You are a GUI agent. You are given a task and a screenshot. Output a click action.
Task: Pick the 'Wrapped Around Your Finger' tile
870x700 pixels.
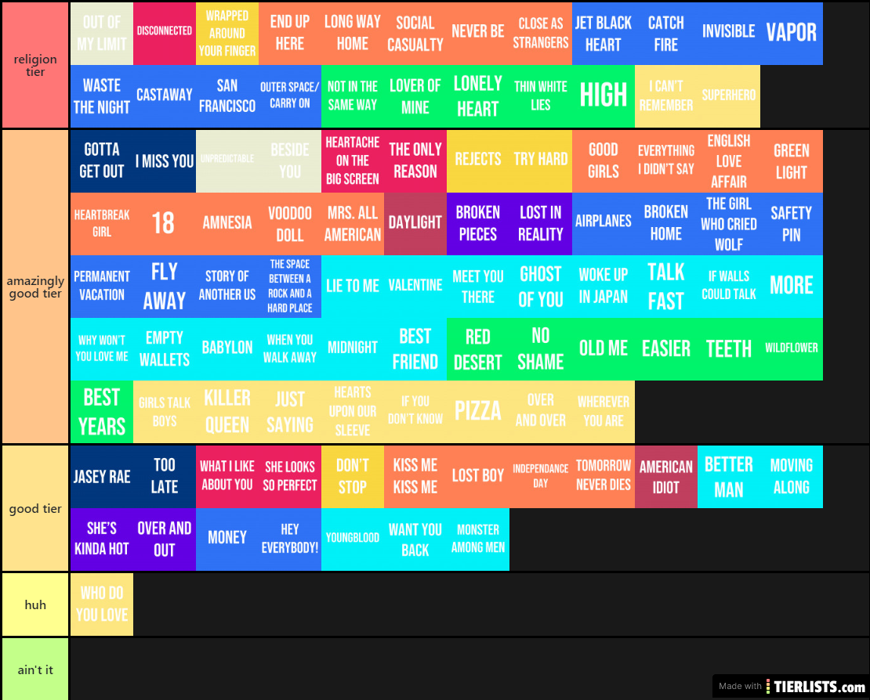coord(227,34)
